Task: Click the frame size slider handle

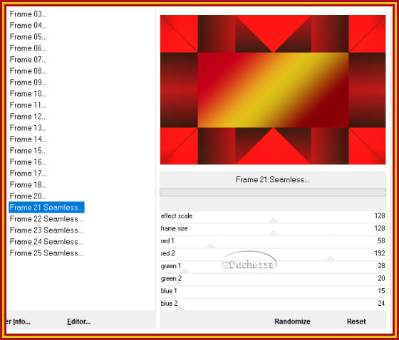Action: tap(273, 233)
